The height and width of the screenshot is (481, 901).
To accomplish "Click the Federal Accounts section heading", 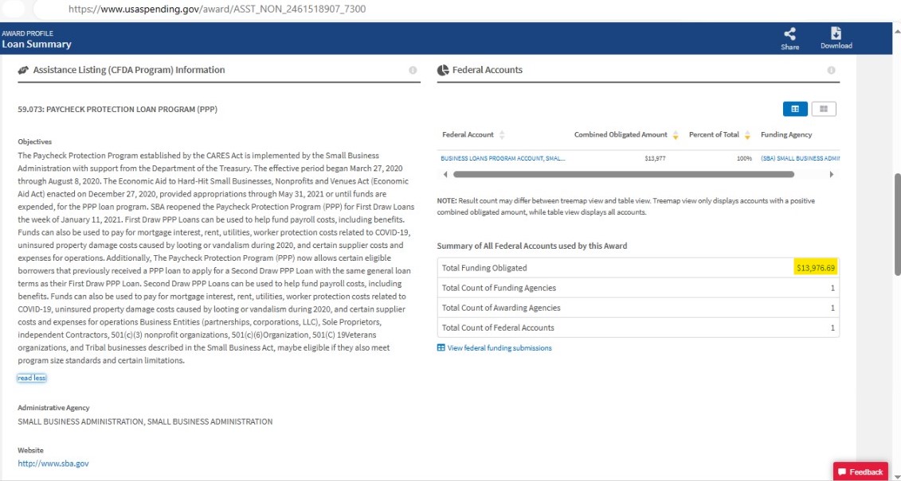I will point(488,70).
